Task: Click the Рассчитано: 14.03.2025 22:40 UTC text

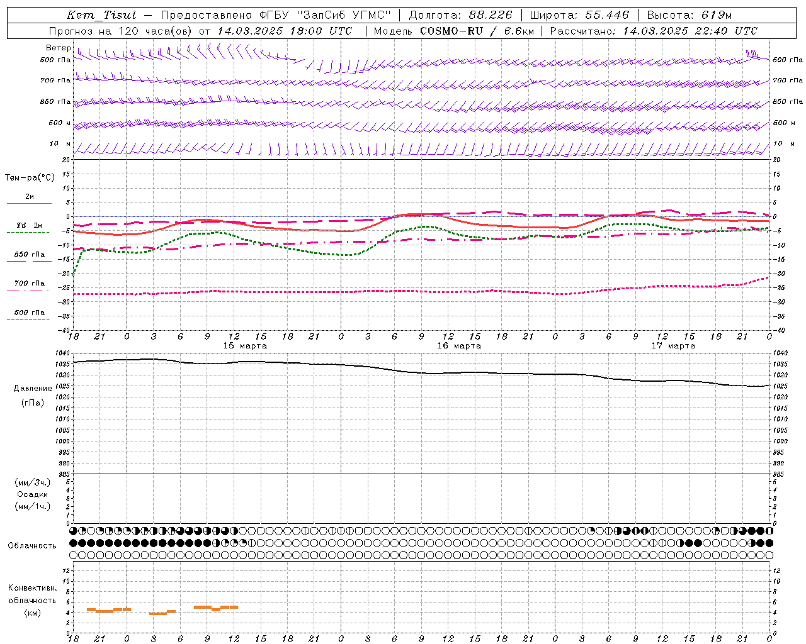Action: tap(654, 31)
